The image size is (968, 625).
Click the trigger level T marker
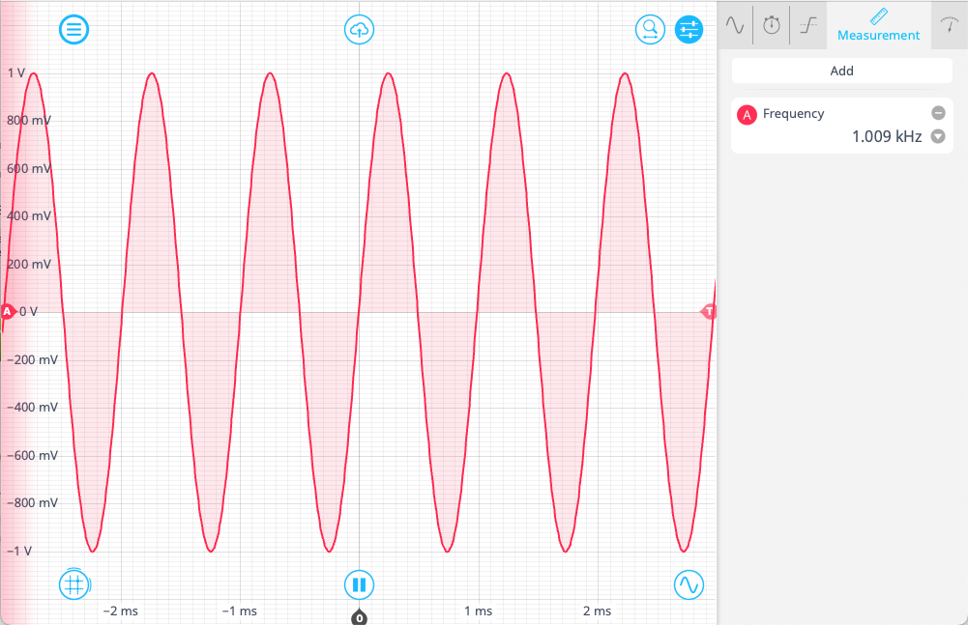point(710,312)
